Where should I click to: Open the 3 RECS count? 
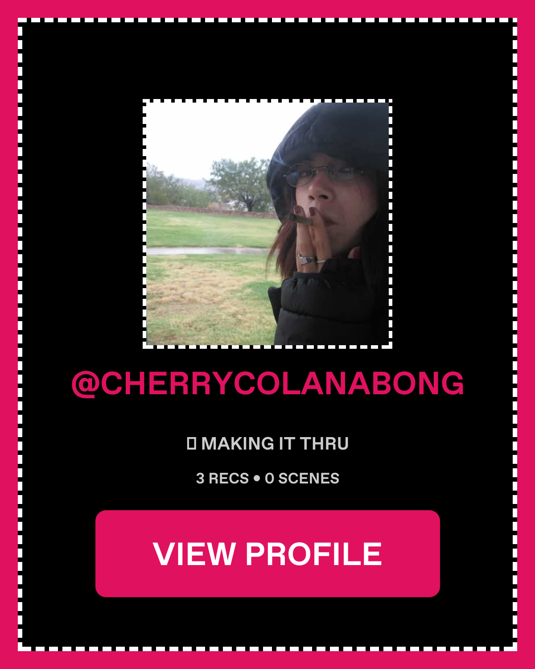coord(222,479)
